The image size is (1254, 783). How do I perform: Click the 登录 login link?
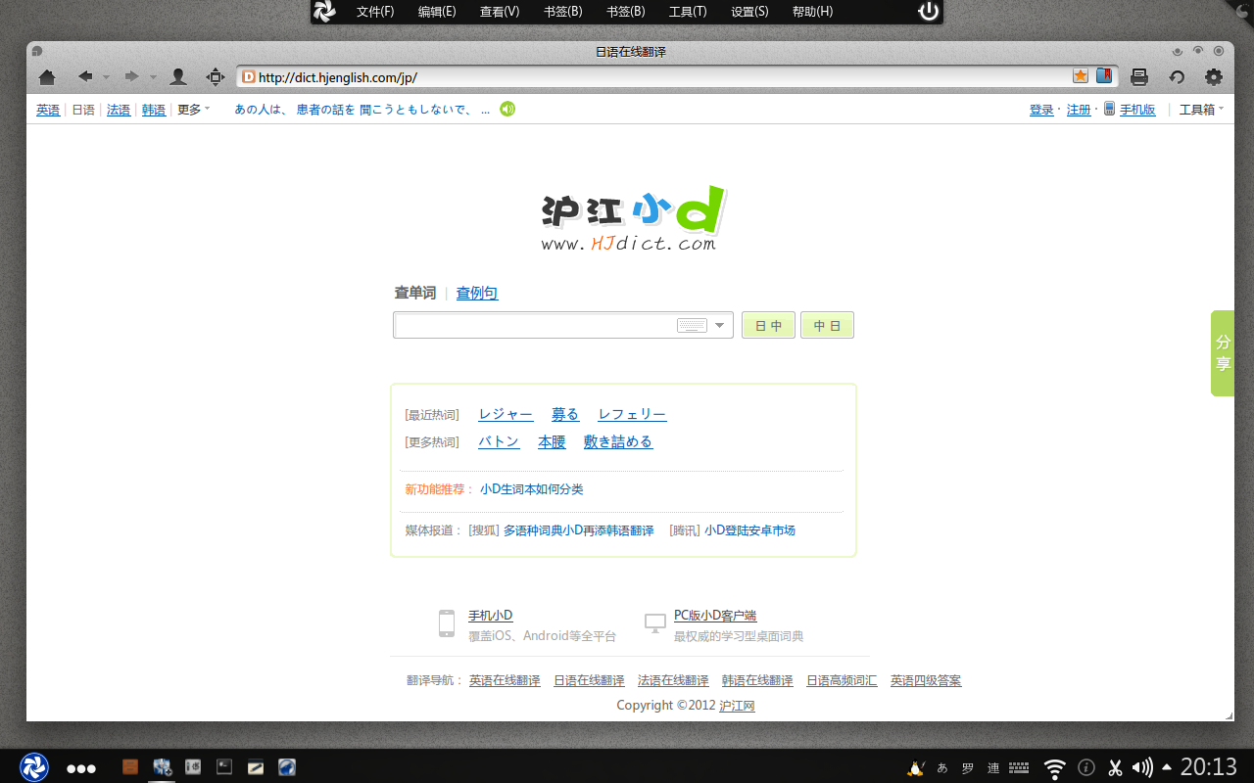[x=1041, y=110]
